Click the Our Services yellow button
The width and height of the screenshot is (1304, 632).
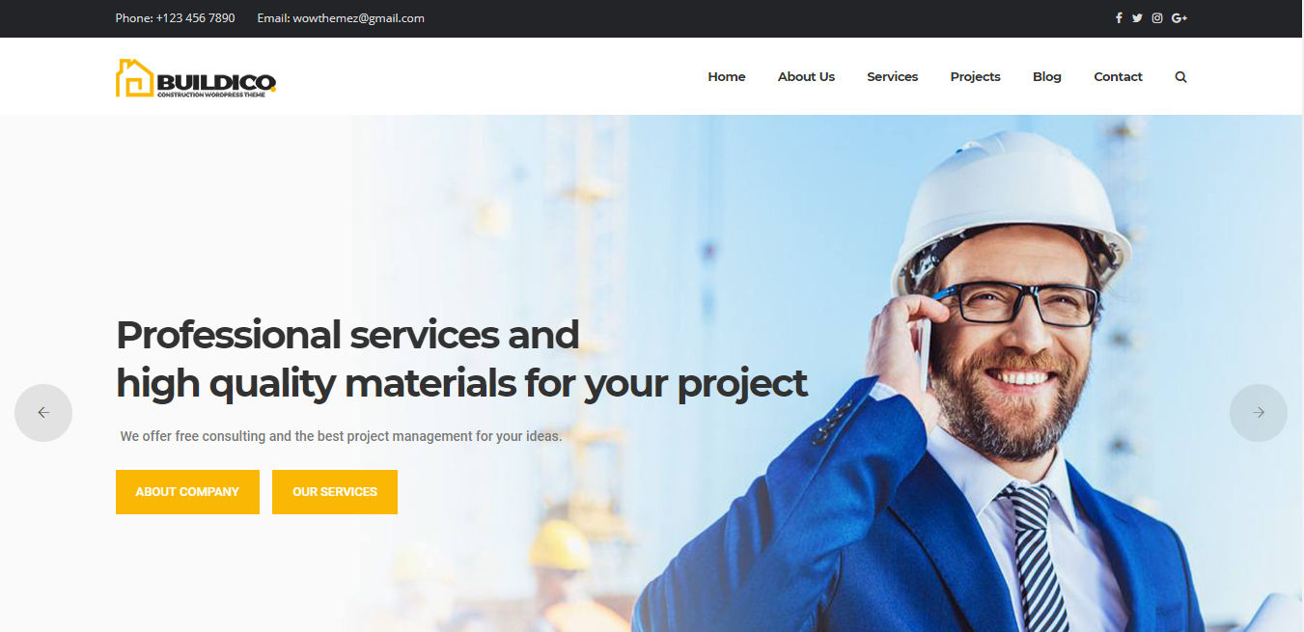335,492
